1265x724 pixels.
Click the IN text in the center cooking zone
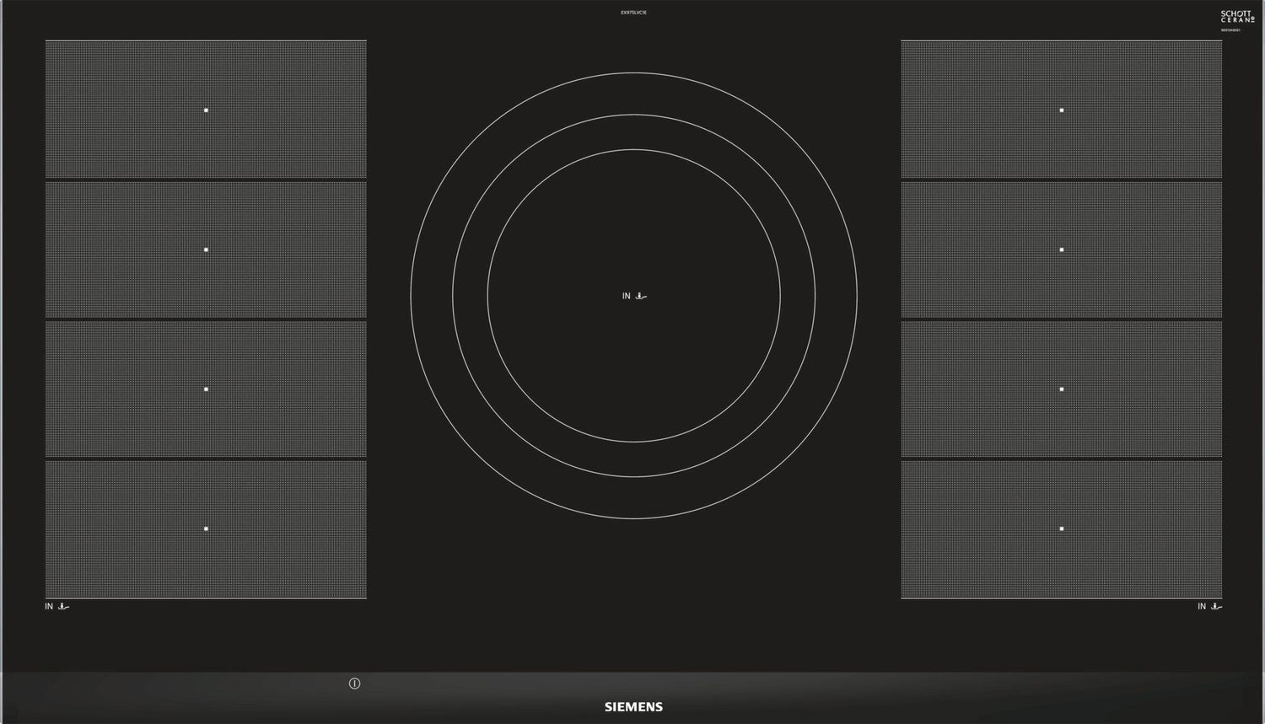pyautogui.click(x=626, y=296)
